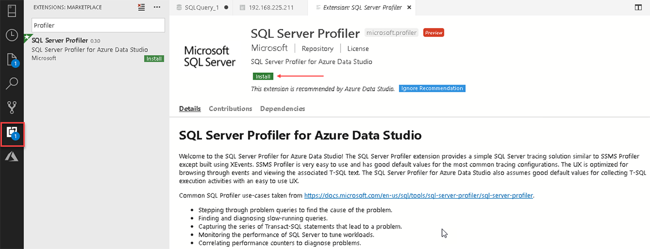
Task: Open the Contributions tab
Action: point(230,109)
